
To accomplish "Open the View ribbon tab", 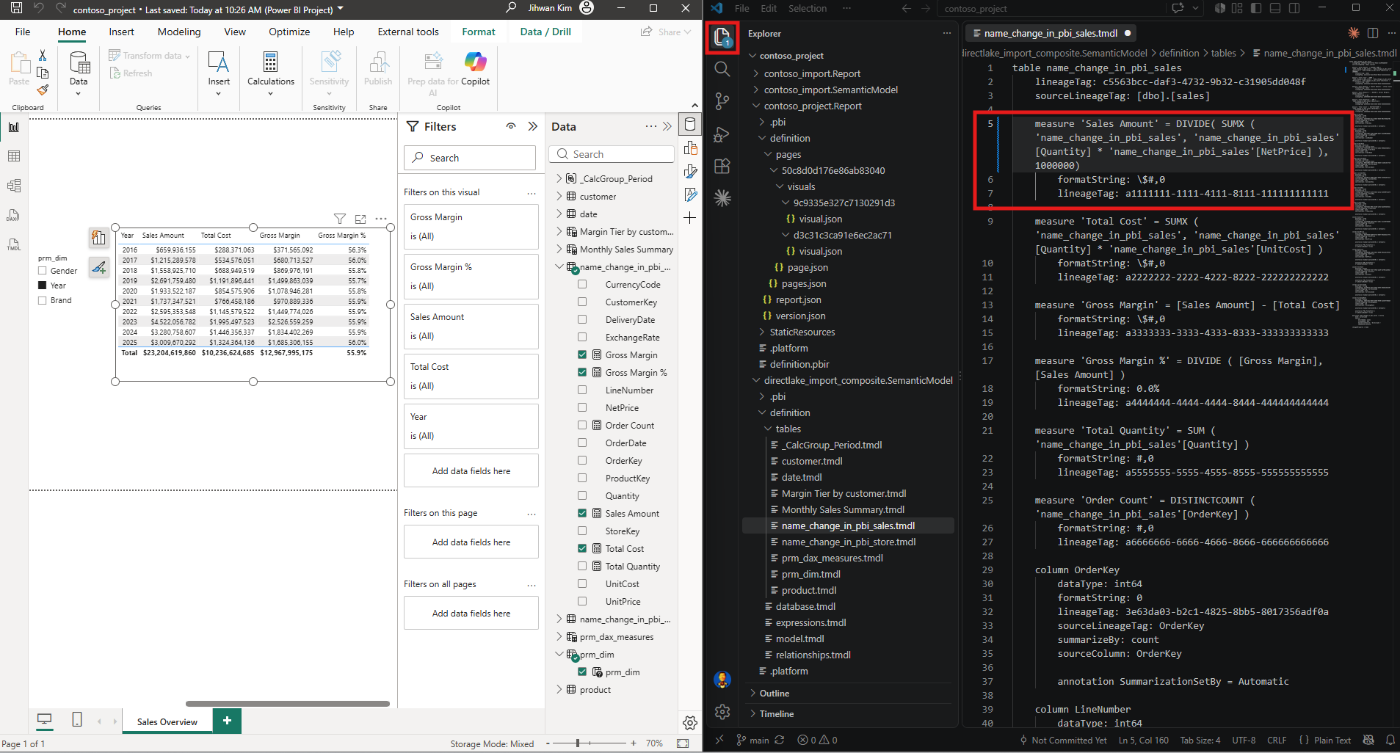I will 235,32.
